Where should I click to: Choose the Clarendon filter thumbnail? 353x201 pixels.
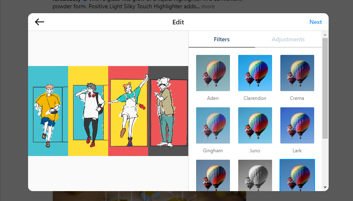pos(255,72)
